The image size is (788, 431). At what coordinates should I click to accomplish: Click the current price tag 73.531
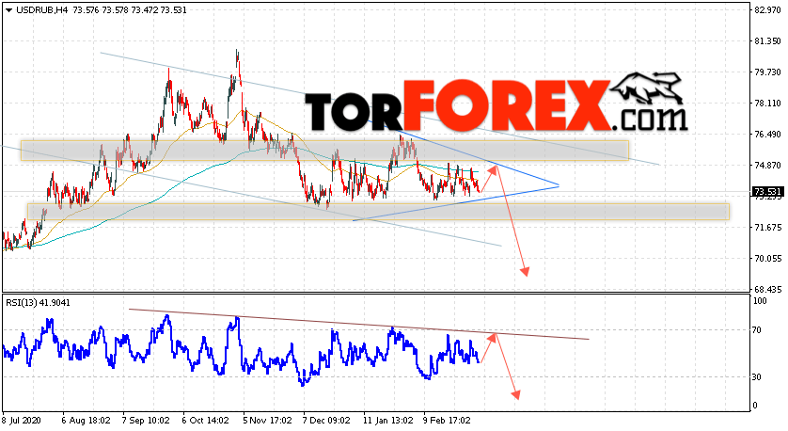coord(767,192)
